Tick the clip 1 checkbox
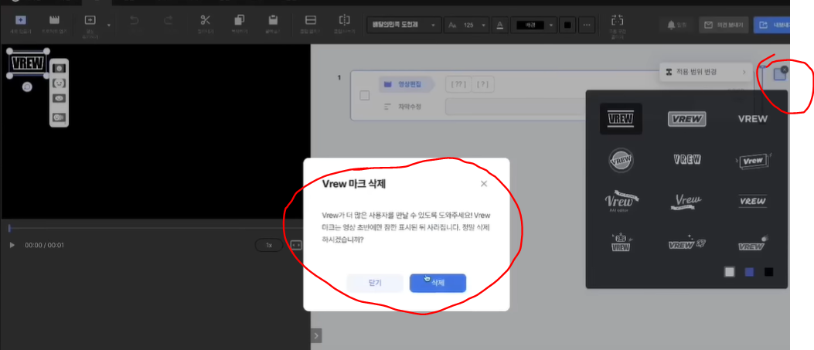 click(364, 95)
